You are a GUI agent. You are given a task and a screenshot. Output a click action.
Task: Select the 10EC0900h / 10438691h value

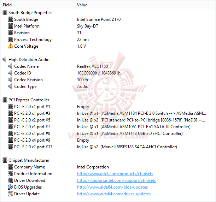pos(99,73)
